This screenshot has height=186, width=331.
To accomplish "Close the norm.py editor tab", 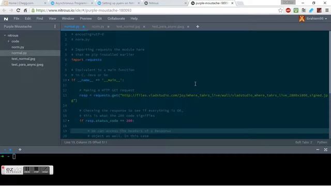I will tap(108, 27).
